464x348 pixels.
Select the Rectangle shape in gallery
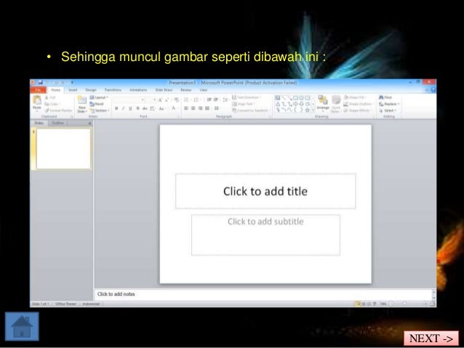(x=295, y=97)
